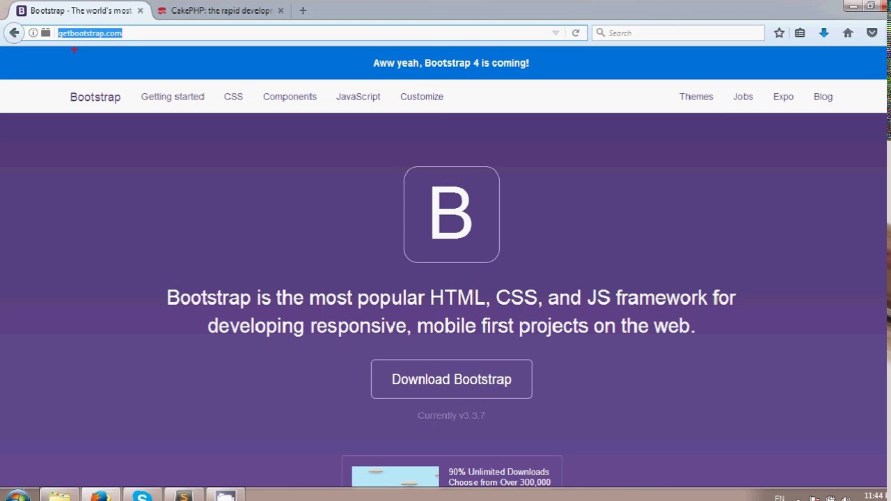Bookmark this page with the star icon

(x=779, y=33)
